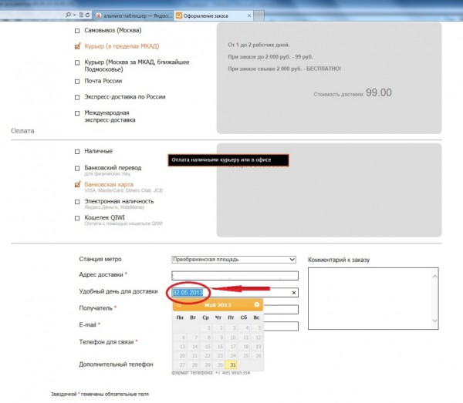
Task: Click the БЕСПЛАТНО delivery note line
Action: [x=284, y=69]
